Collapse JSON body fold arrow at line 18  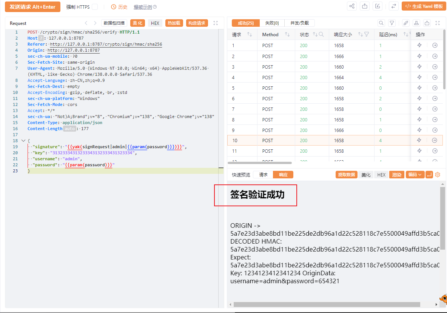point(23,141)
